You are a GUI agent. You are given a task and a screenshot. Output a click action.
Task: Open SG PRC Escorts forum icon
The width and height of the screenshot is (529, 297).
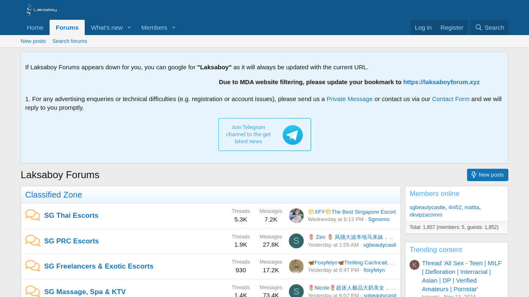pos(33,241)
